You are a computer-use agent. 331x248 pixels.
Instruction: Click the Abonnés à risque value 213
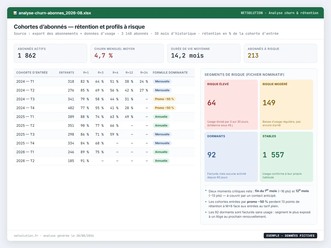click(253, 56)
